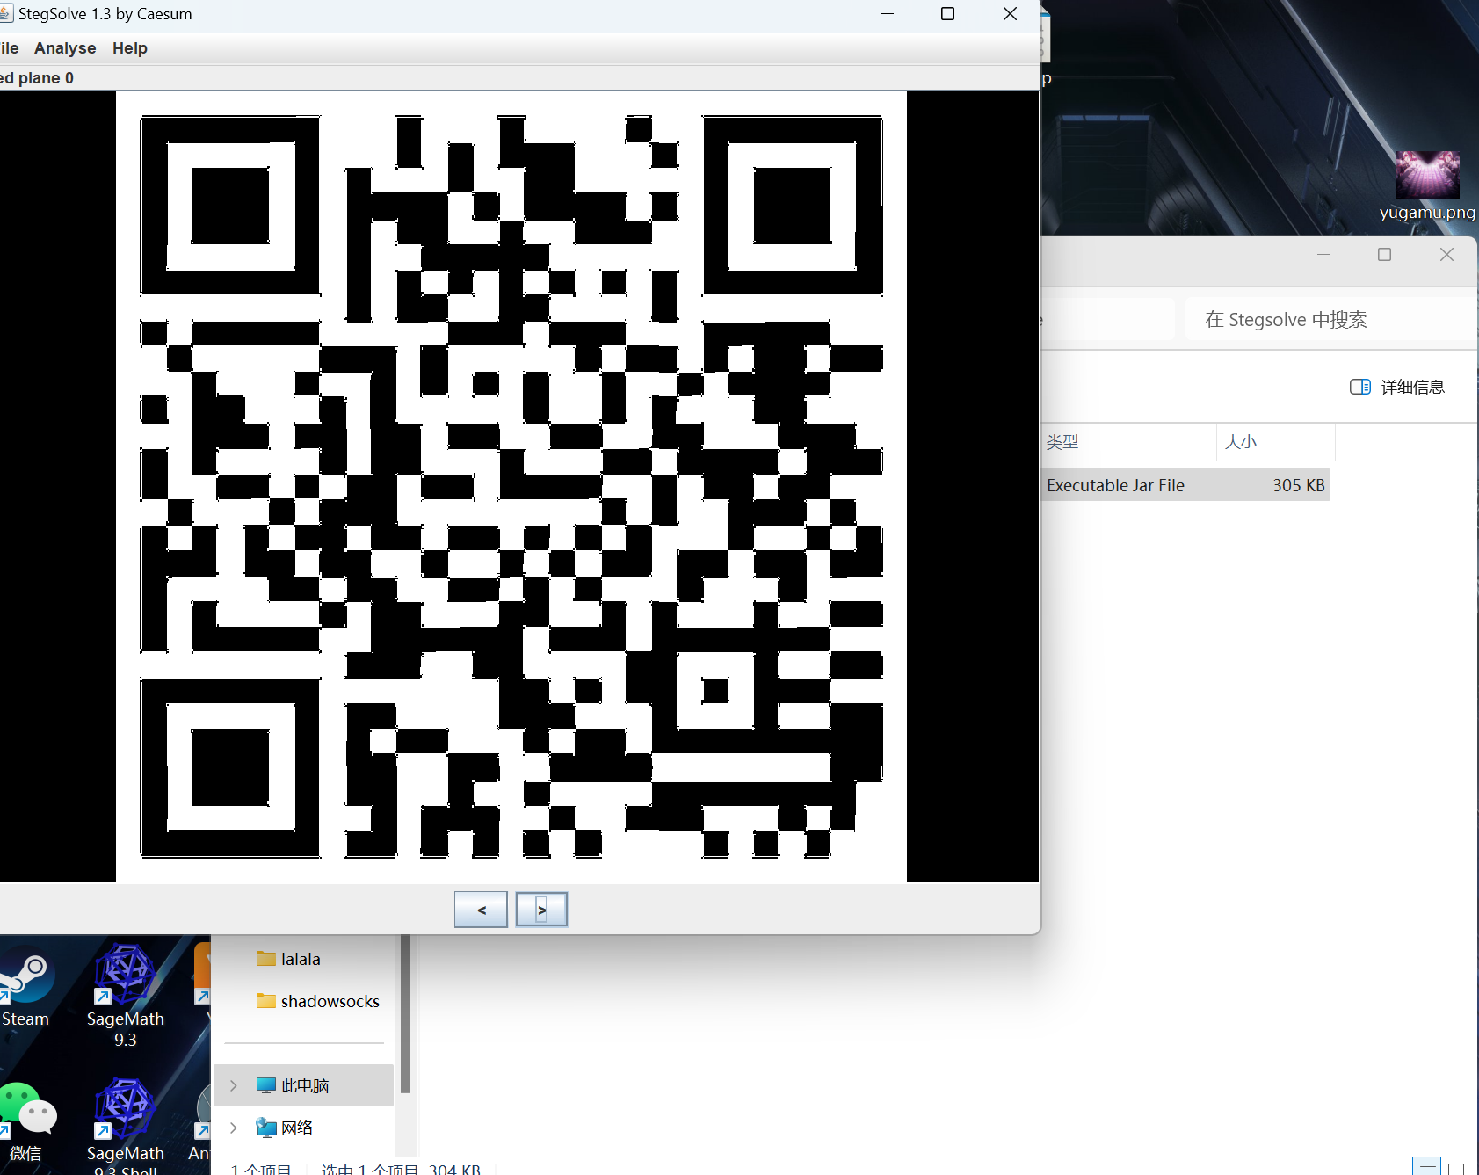
Task: Minimize the Explorer window
Action: point(1323,255)
